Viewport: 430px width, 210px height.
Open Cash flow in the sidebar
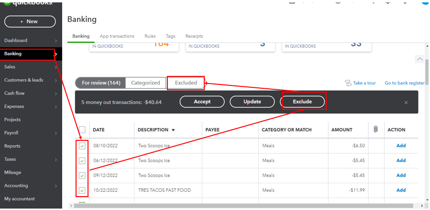click(x=14, y=93)
